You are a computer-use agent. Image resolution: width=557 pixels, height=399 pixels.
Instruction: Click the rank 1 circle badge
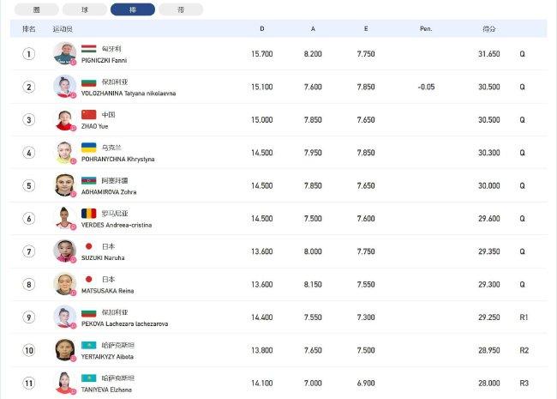(x=29, y=54)
